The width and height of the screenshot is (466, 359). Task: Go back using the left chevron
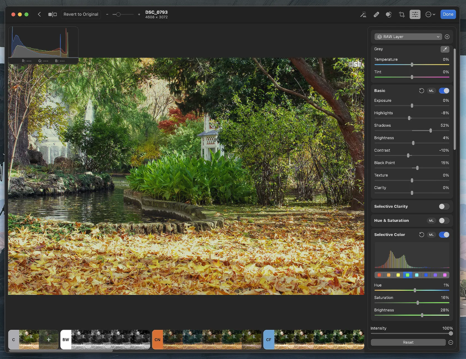39,14
